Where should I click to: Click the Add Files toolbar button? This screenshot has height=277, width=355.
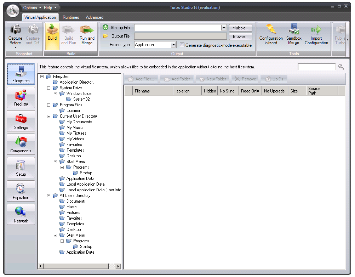click(141, 79)
